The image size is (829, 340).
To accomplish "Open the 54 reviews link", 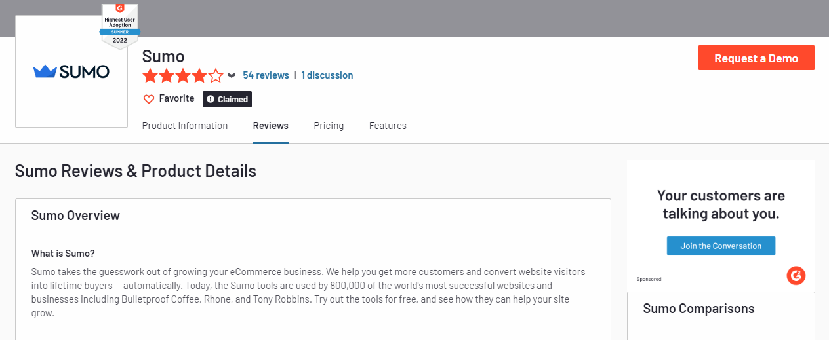I will (266, 75).
